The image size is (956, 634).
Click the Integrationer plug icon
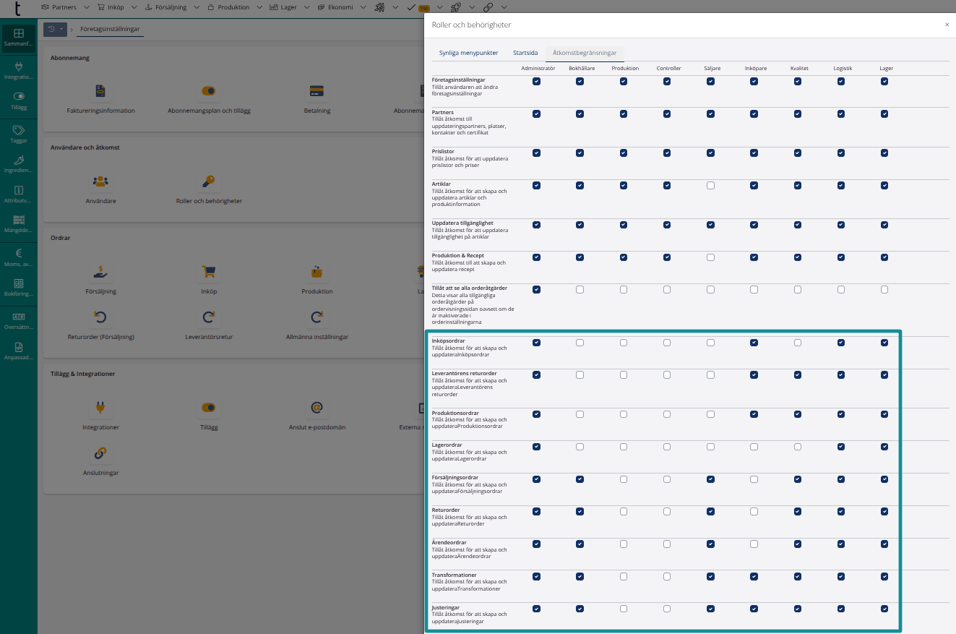coord(100,408)
